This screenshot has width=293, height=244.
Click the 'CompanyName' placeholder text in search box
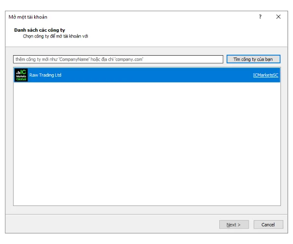click(x=74, y=59)
